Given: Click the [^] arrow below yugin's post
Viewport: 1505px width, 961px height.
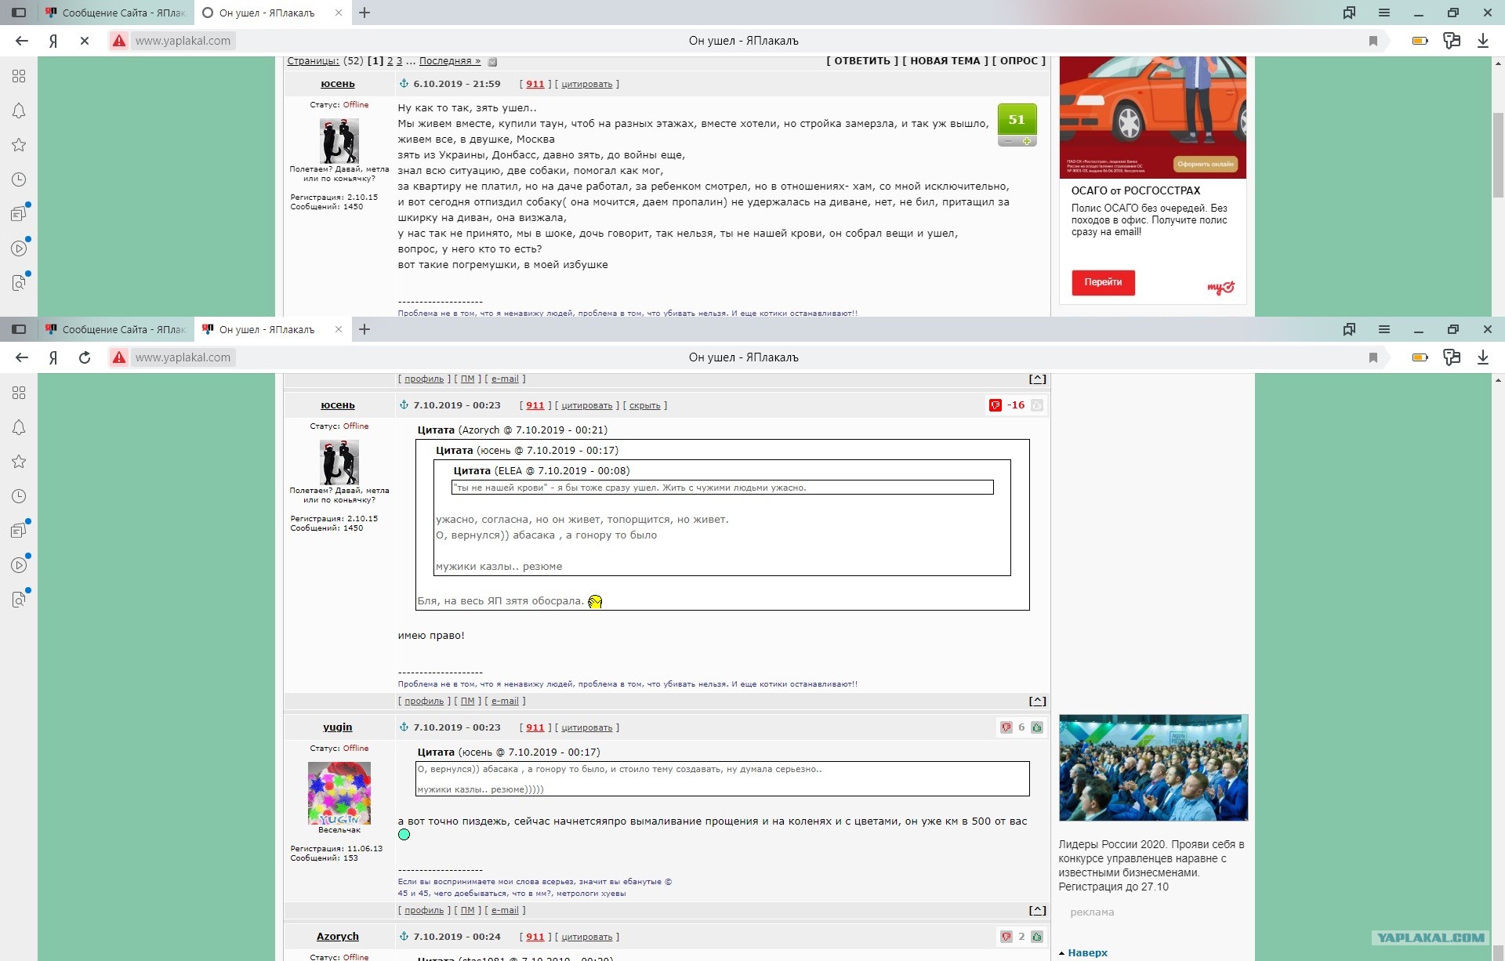Looking at the screenshot, I should [x=1037, y=910].
